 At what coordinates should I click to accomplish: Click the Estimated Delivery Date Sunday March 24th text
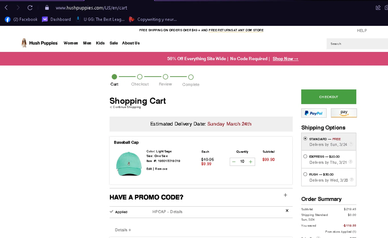201,124
